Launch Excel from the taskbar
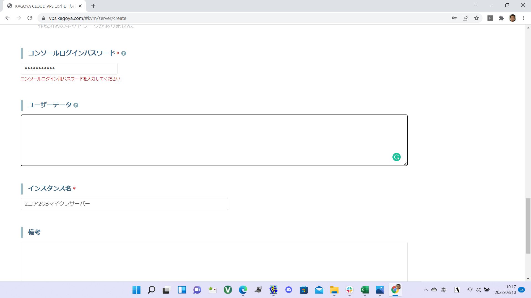 [364, 290]
